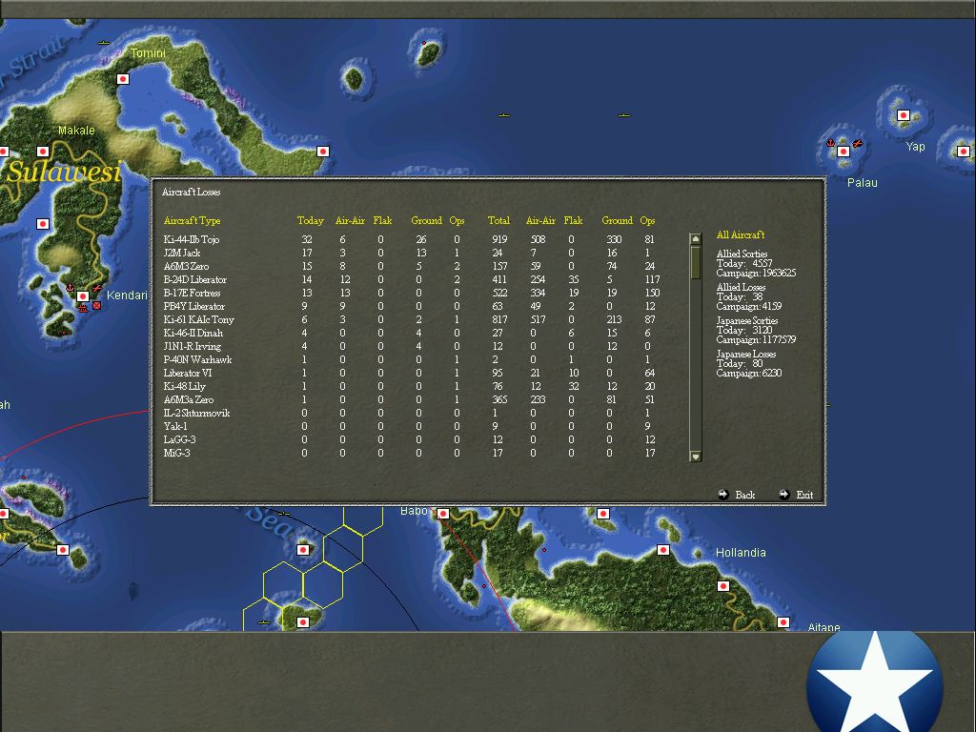
Task: Select the IL-2 Shturmovik row
Action: pos(411,414)
